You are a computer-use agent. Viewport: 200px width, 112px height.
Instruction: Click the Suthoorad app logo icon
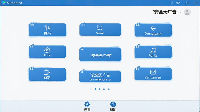pyautogui.click(x=4, y=3)
